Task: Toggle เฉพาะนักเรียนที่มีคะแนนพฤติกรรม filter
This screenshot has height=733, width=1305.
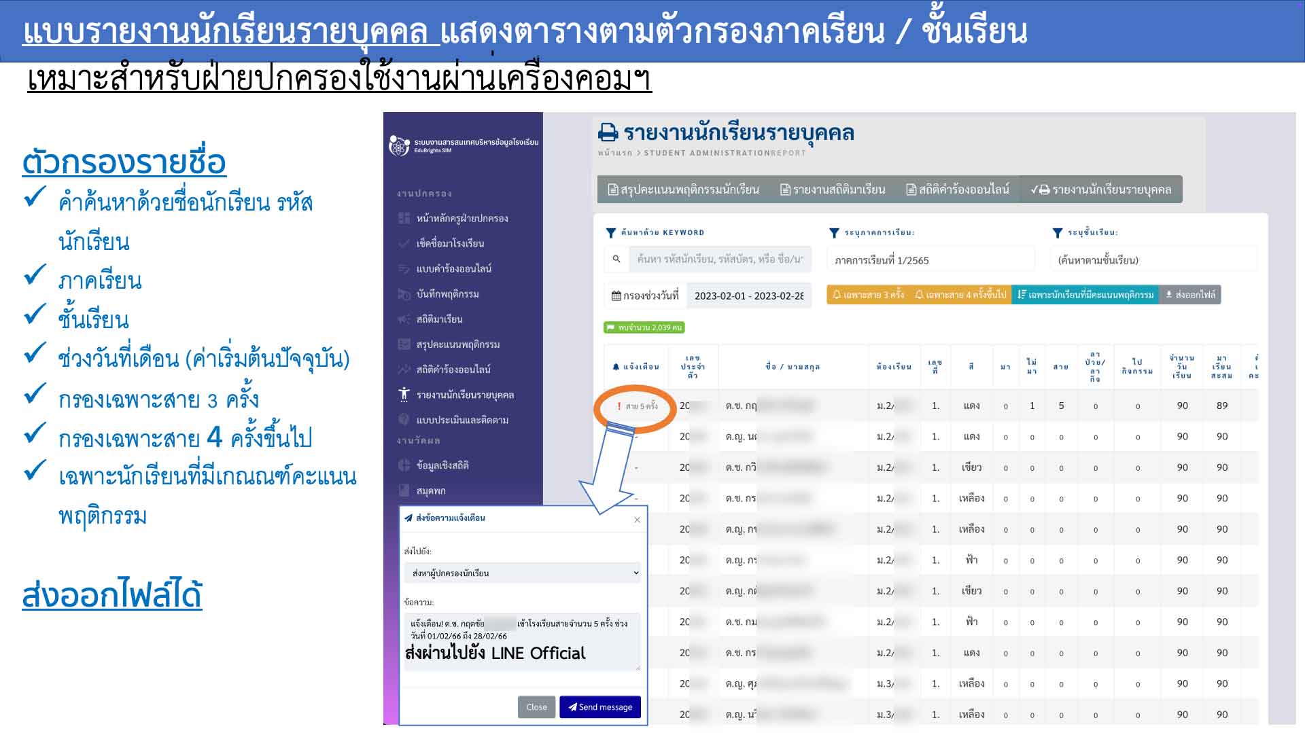Action: [1085, 295]
